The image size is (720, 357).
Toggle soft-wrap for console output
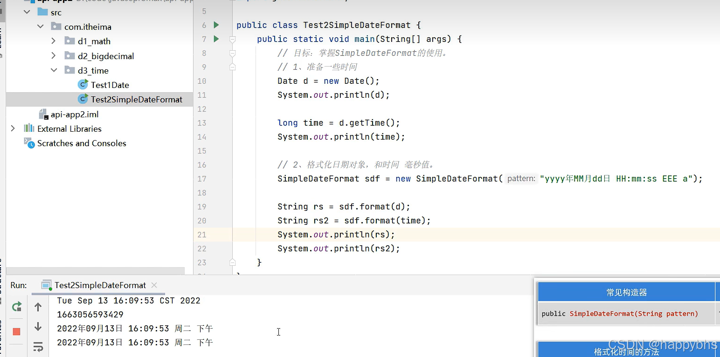coord(38,347)
